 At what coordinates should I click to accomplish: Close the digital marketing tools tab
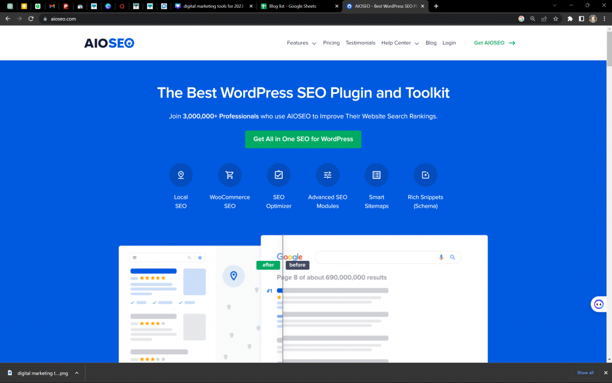point(251,6)
